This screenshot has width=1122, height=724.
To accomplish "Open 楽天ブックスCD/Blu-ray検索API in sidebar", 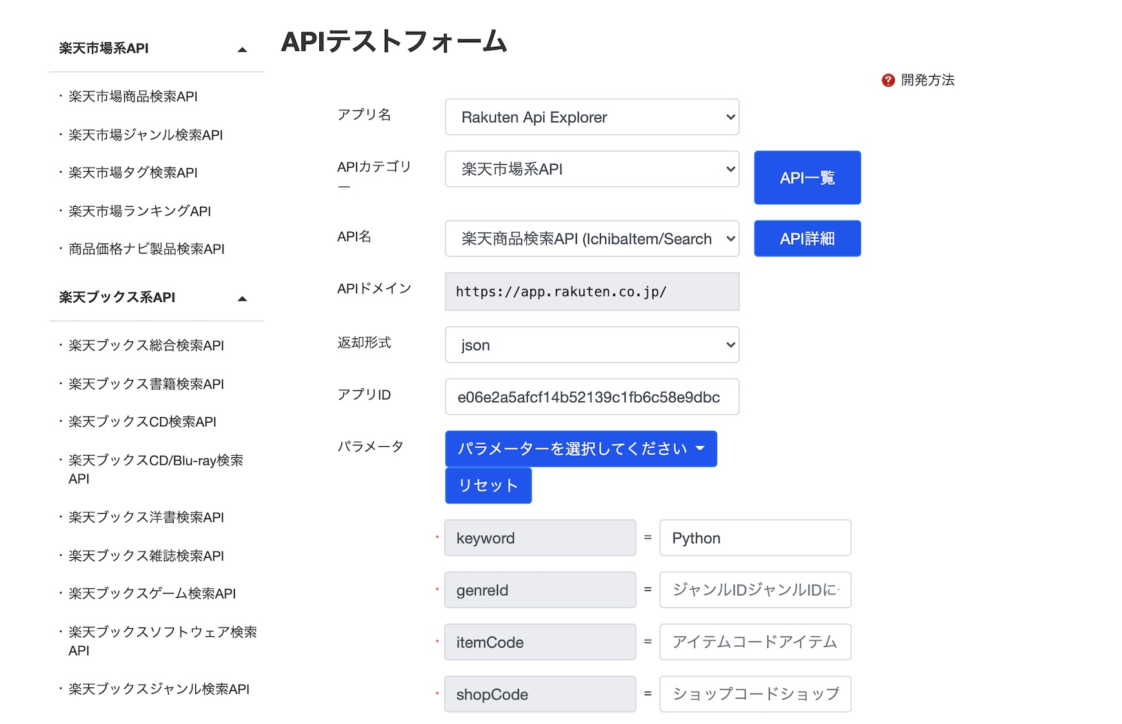I will 156,470.
